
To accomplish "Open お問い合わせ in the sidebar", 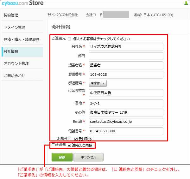I will coord(14,76).
